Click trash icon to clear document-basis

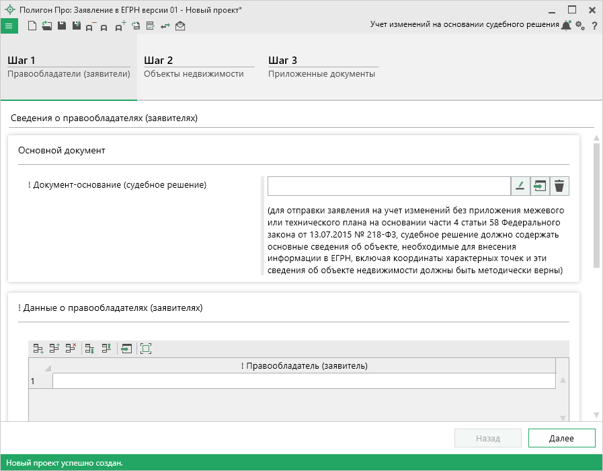[x=559, y=186]
